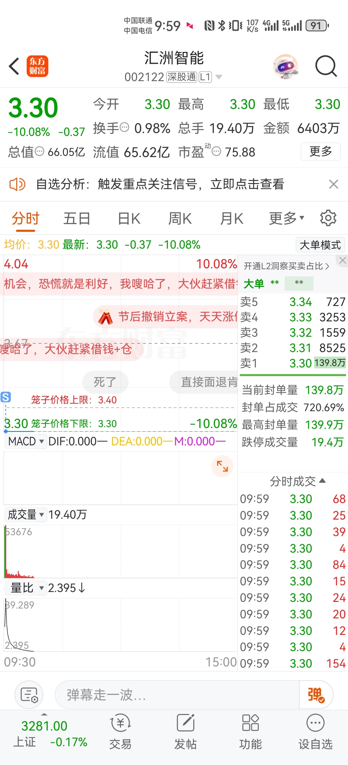Tap the S marker icon on chart
The image size is (348, 765).
click(x=6, y=397)
